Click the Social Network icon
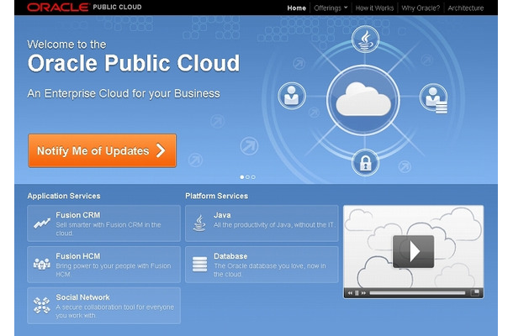Screen dimensions: 513x336 [42, 305]
